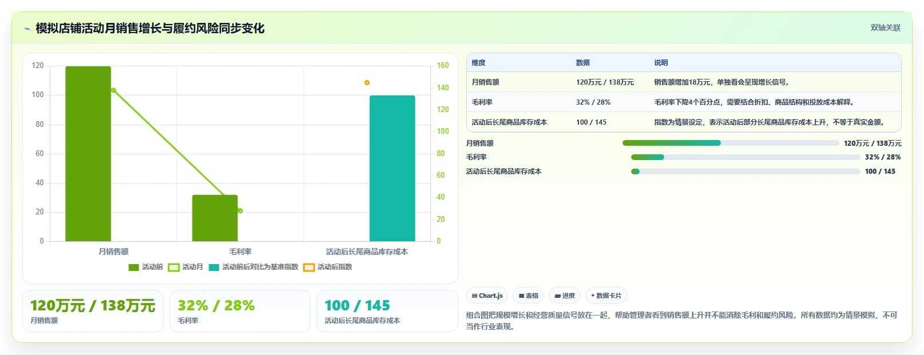Screen dimensions: 924x355
Task: Click table cell 100 / 145
Action: pos(591,122)
